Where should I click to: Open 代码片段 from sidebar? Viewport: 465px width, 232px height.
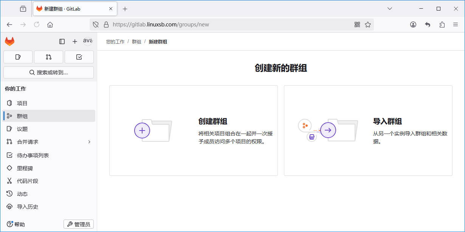(28, 181)
